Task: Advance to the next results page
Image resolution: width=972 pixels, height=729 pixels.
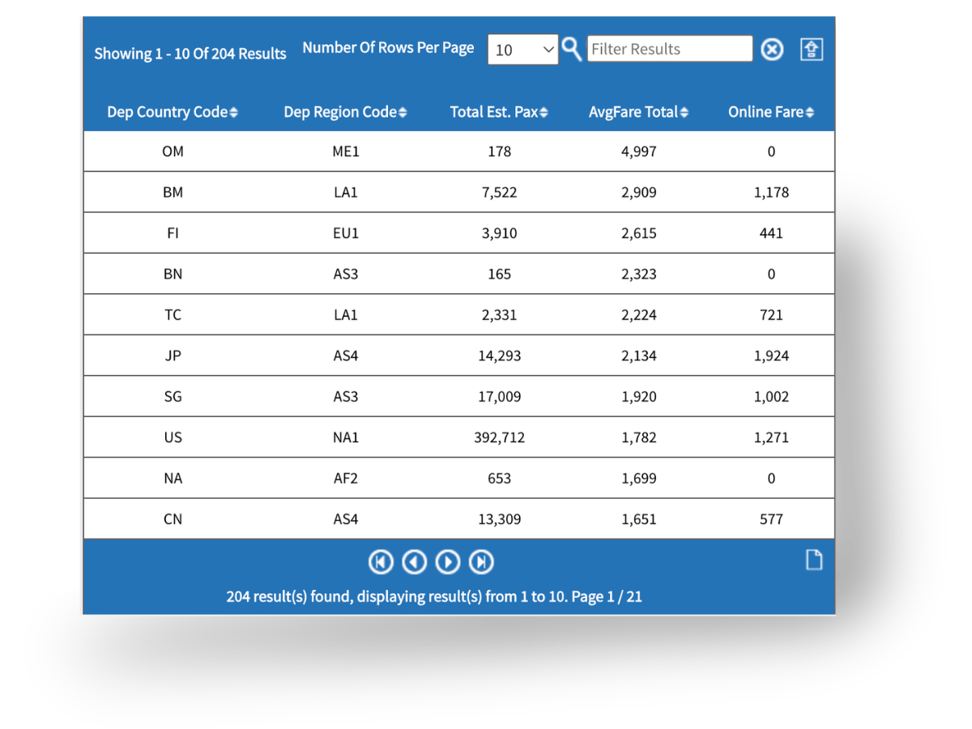Action: 447,561
